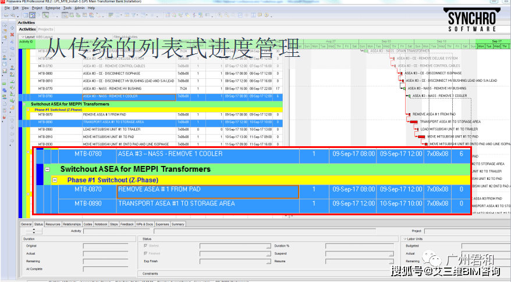Viewport: 511px width, 282px height.
Task: Click the TRANSPORT ASEA #1 TO STORAGE AREA Gantt bar
Action: [414, 122]
